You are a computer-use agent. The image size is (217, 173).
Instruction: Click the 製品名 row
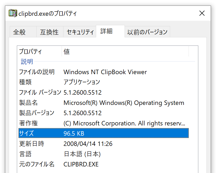click(x=103, y=103)
